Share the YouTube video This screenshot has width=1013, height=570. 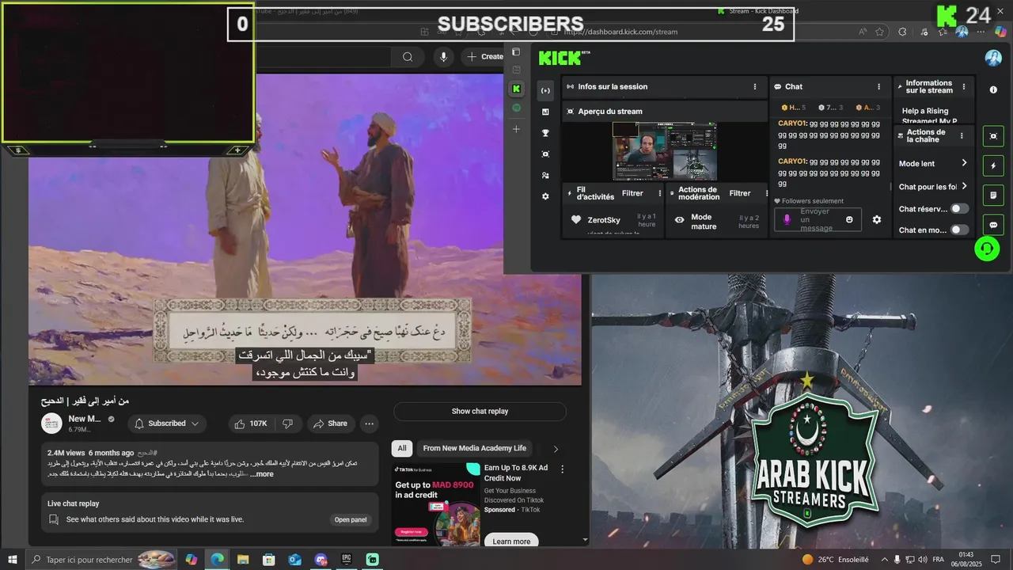(331, 424)
